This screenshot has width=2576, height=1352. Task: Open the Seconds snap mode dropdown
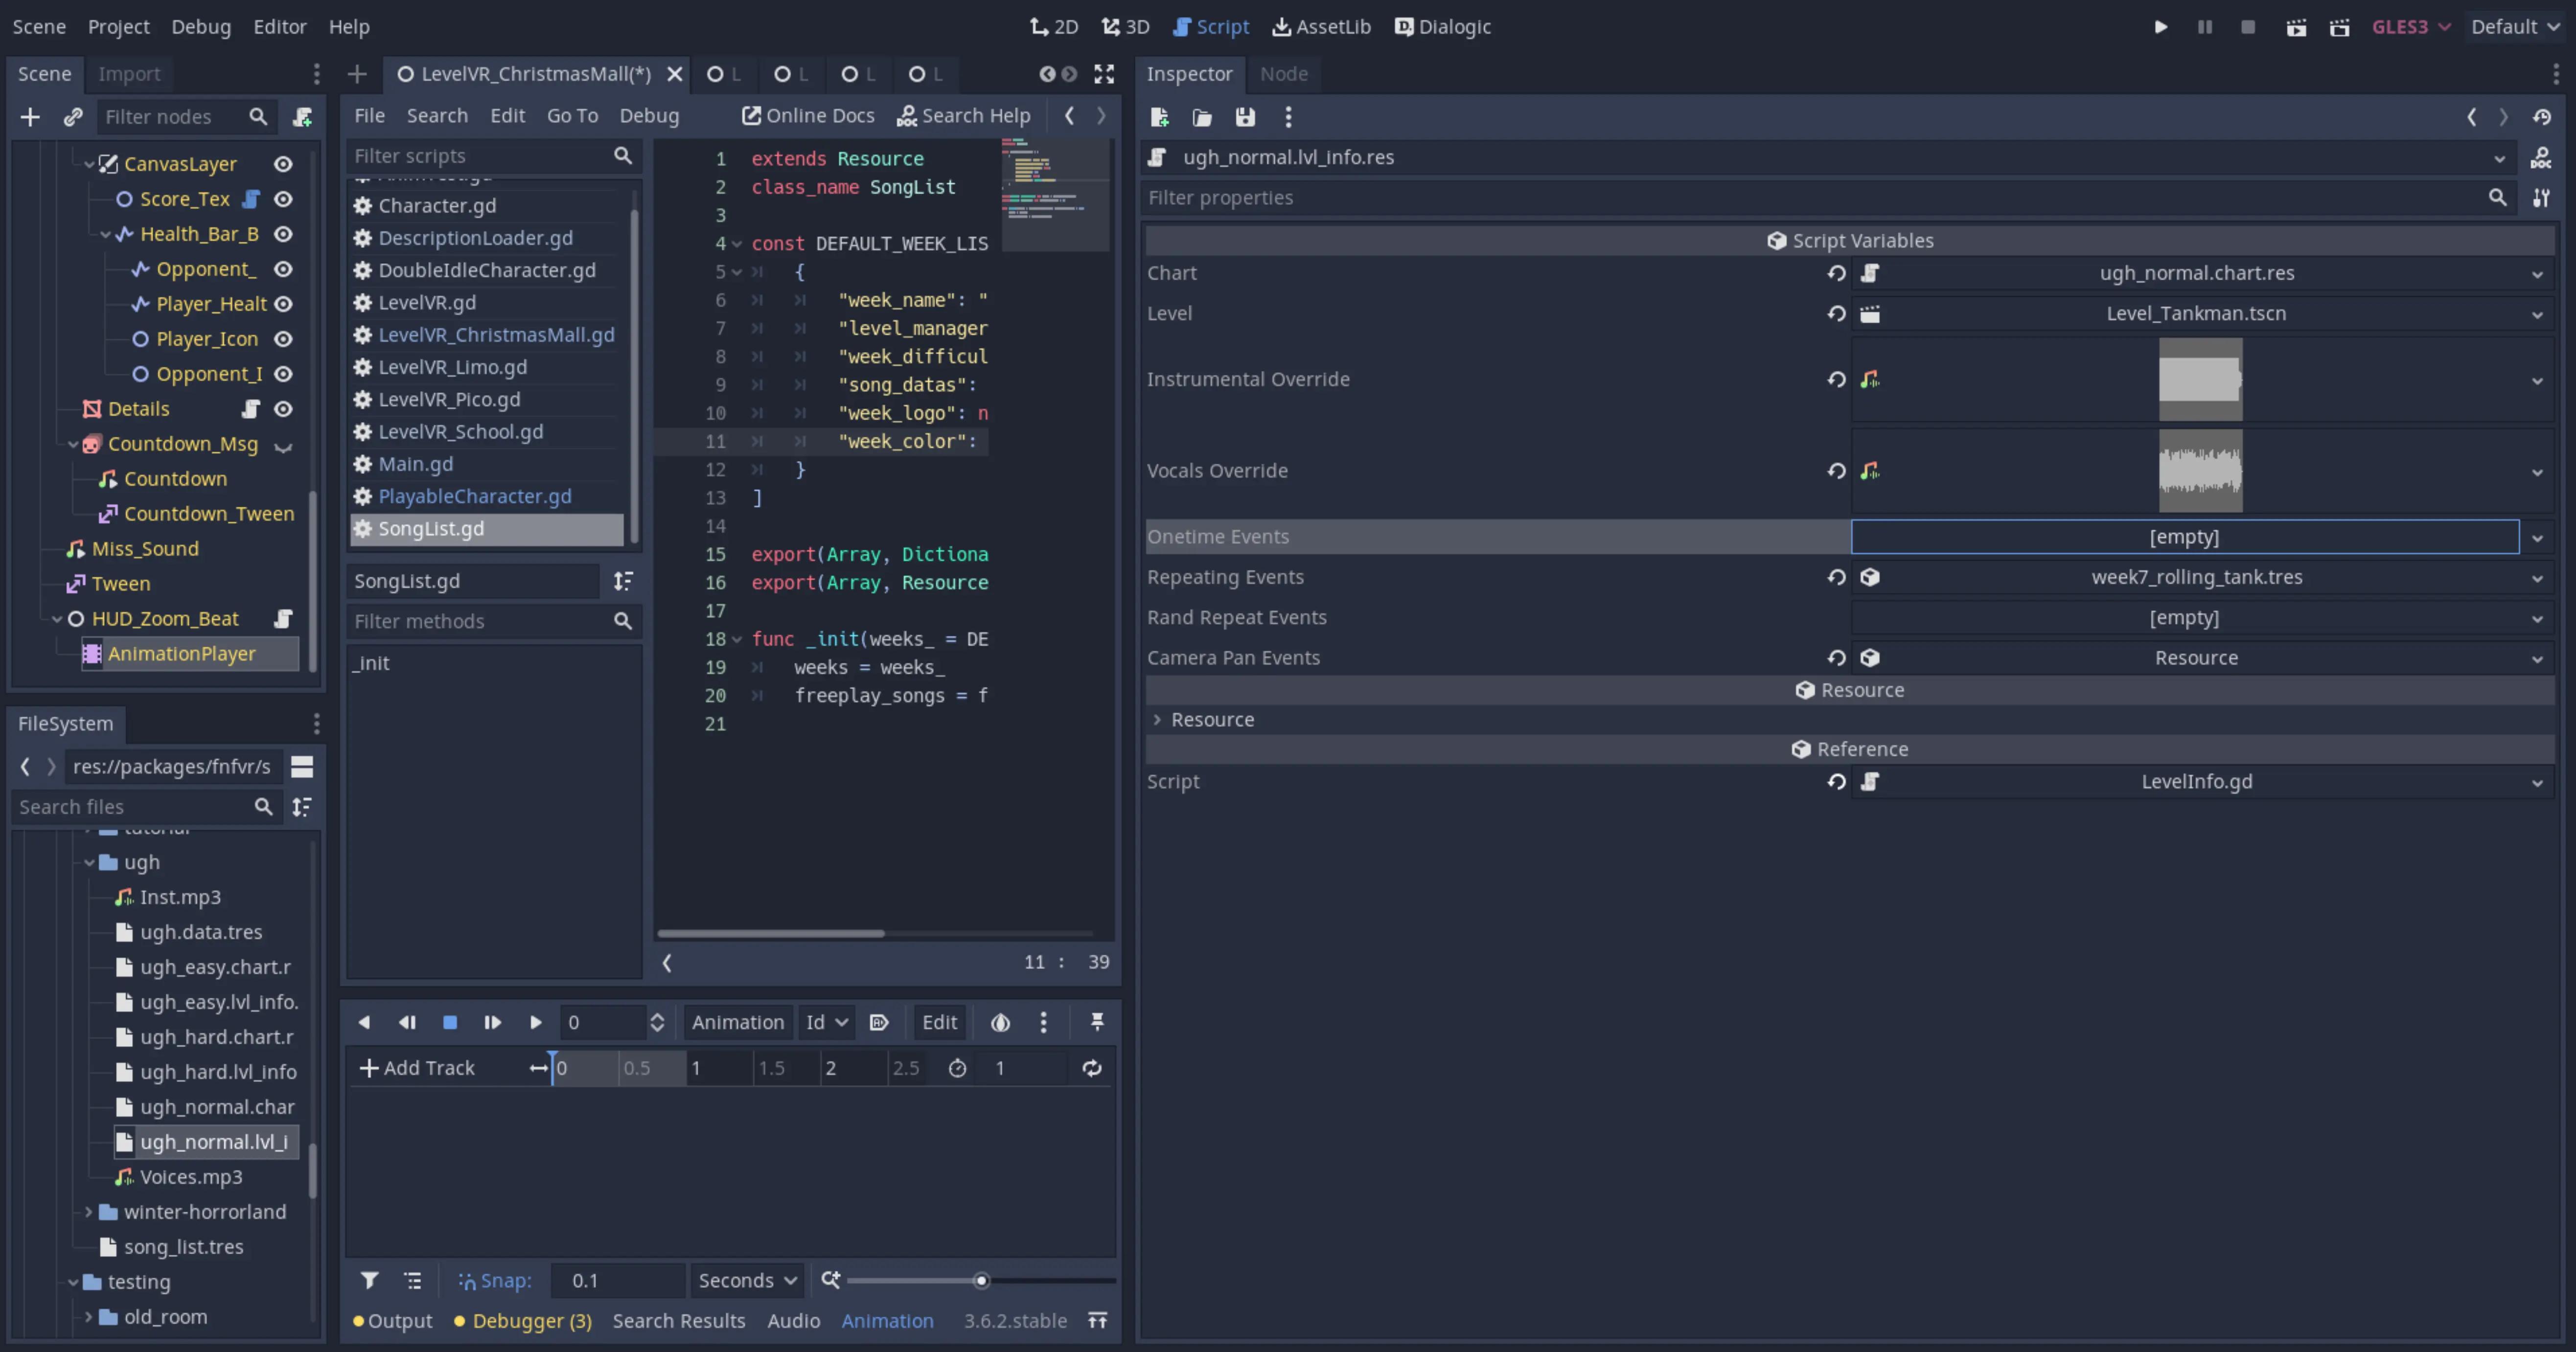(746, 1280)
